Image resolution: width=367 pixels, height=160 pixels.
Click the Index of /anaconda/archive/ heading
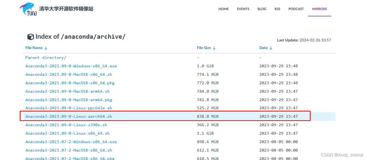[80, 37]
